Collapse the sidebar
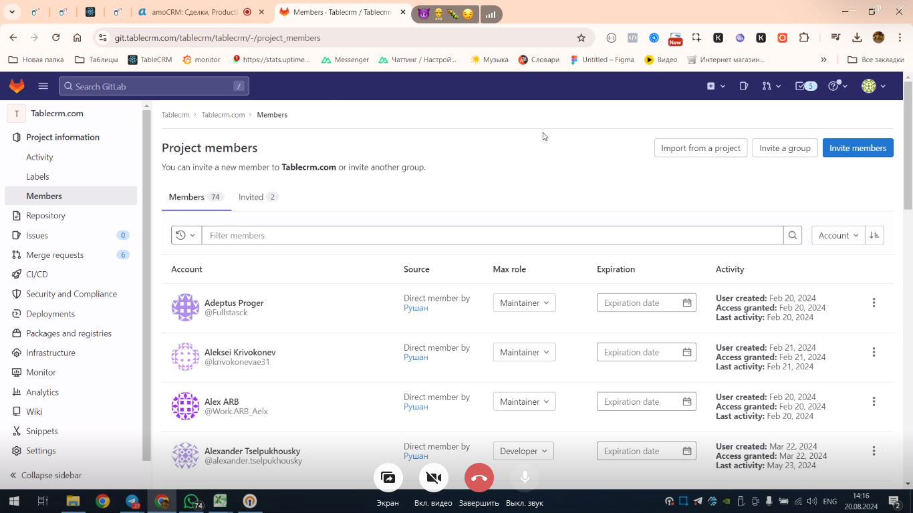 45,476
